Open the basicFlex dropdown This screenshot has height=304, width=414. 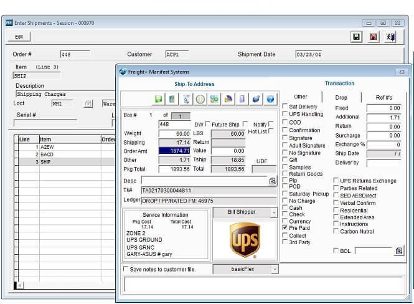click(275, 269)
